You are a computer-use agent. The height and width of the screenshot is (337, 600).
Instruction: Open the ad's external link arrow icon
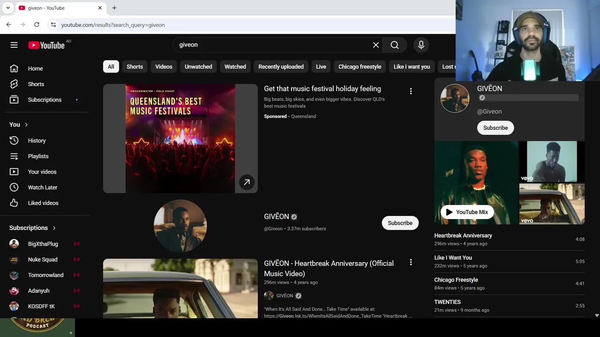tap(247, 182)
